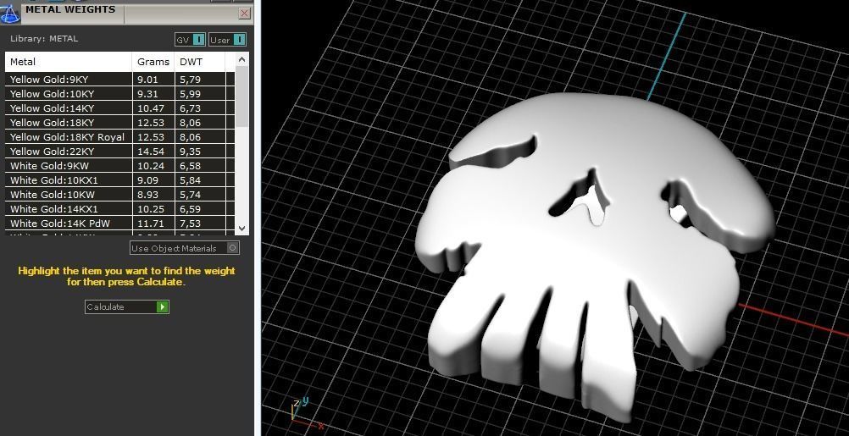This screenshot has width=849, height=436.
Task: Click the DWT column header
Action: point(200,62)
